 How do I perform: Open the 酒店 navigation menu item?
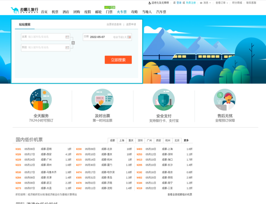coord(66,12)
